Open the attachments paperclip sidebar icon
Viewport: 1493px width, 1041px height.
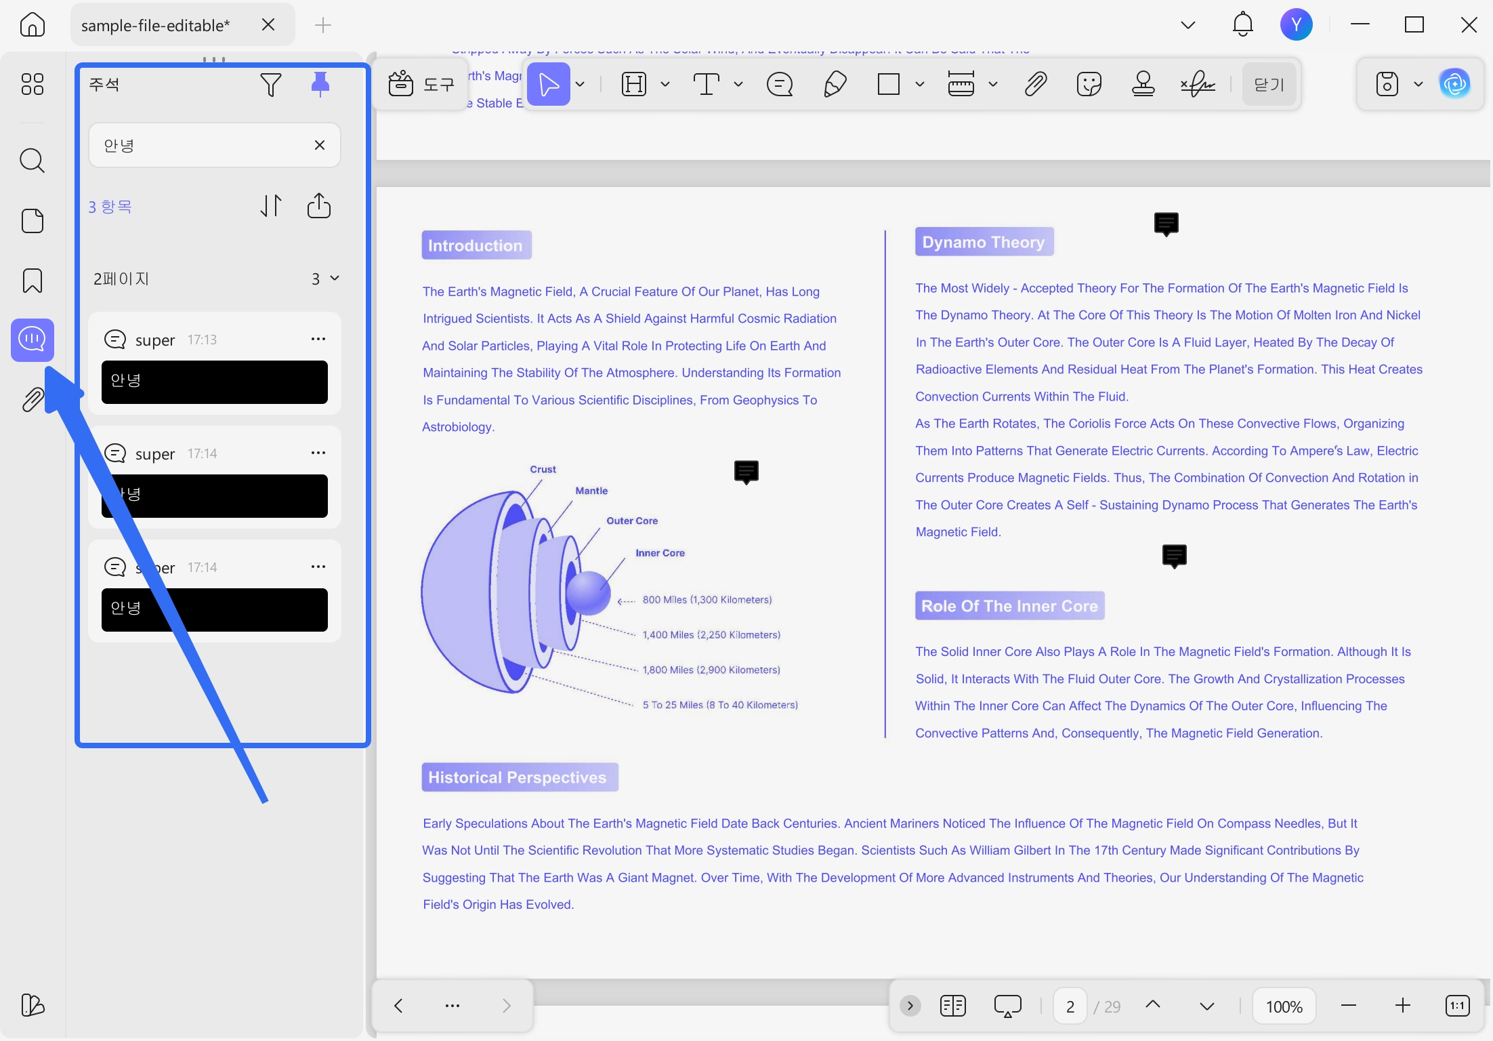tap(33, 399)
